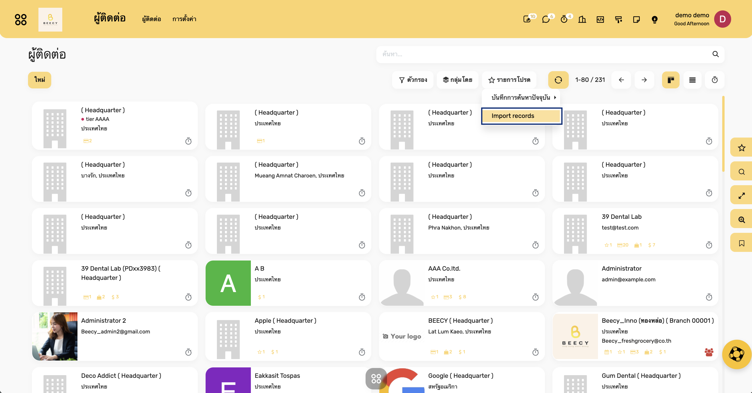The width and height of the screenshot is (752, 393).
Task: Open the ผู้ติดต่อ menu in top bar
Action: 151,19
